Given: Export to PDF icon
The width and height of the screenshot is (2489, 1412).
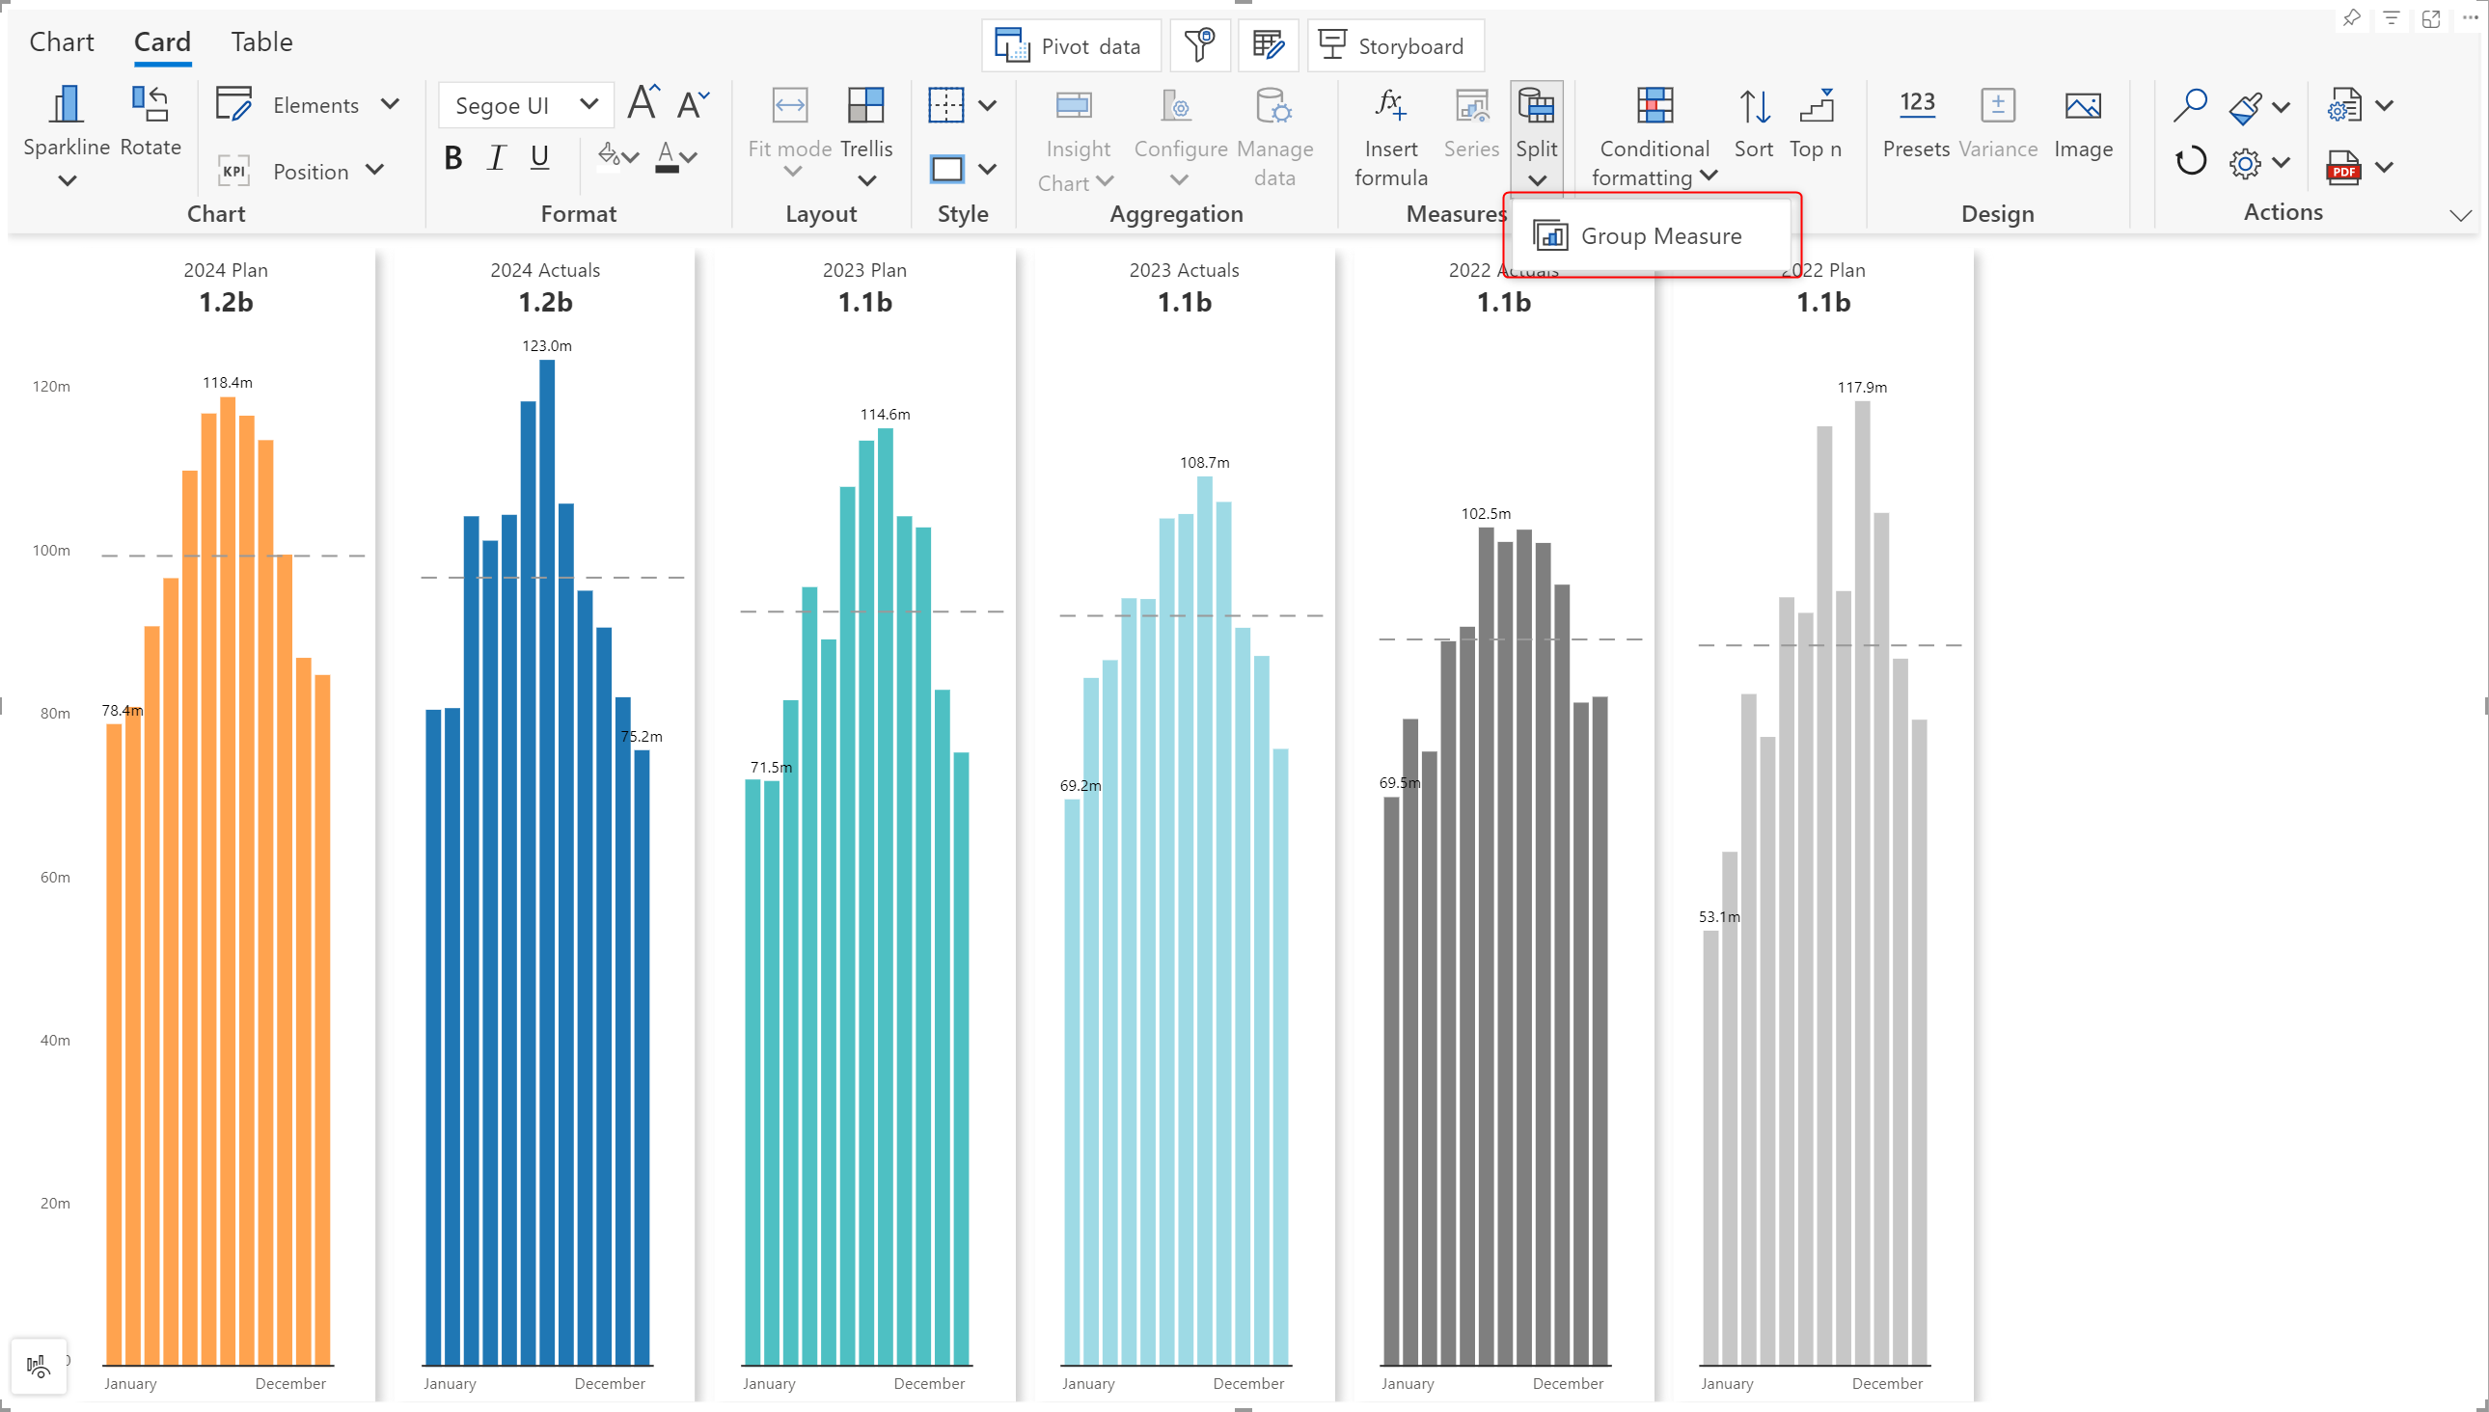Looking at the screenshot, I should point(2342,167).
